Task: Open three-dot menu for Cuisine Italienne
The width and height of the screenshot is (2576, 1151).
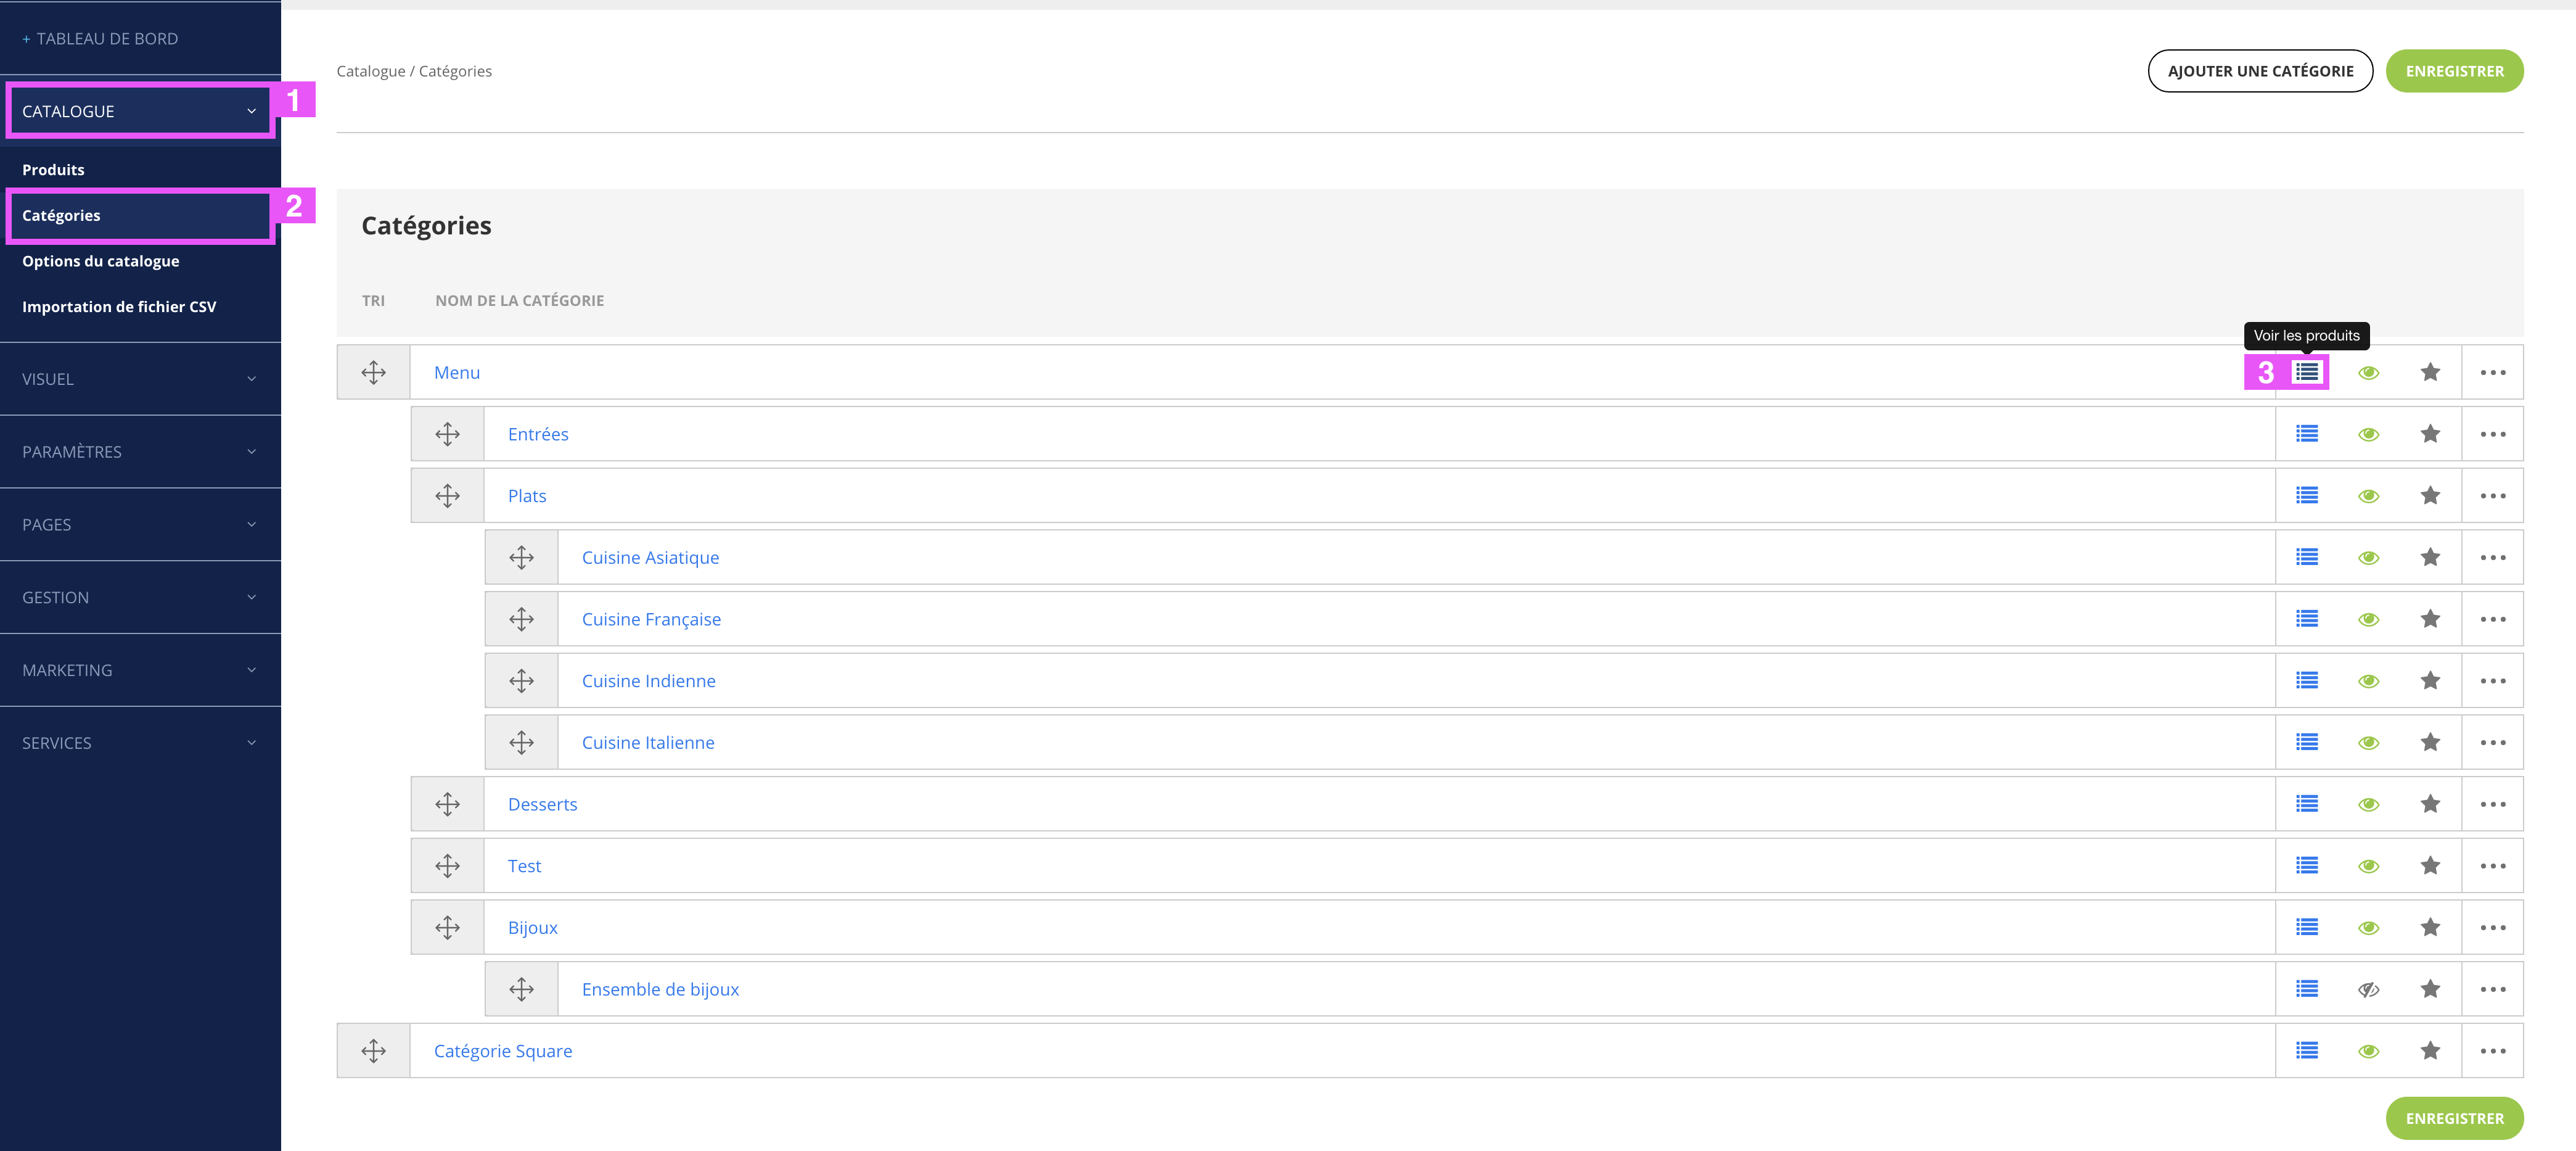Action: point(2492,742)
